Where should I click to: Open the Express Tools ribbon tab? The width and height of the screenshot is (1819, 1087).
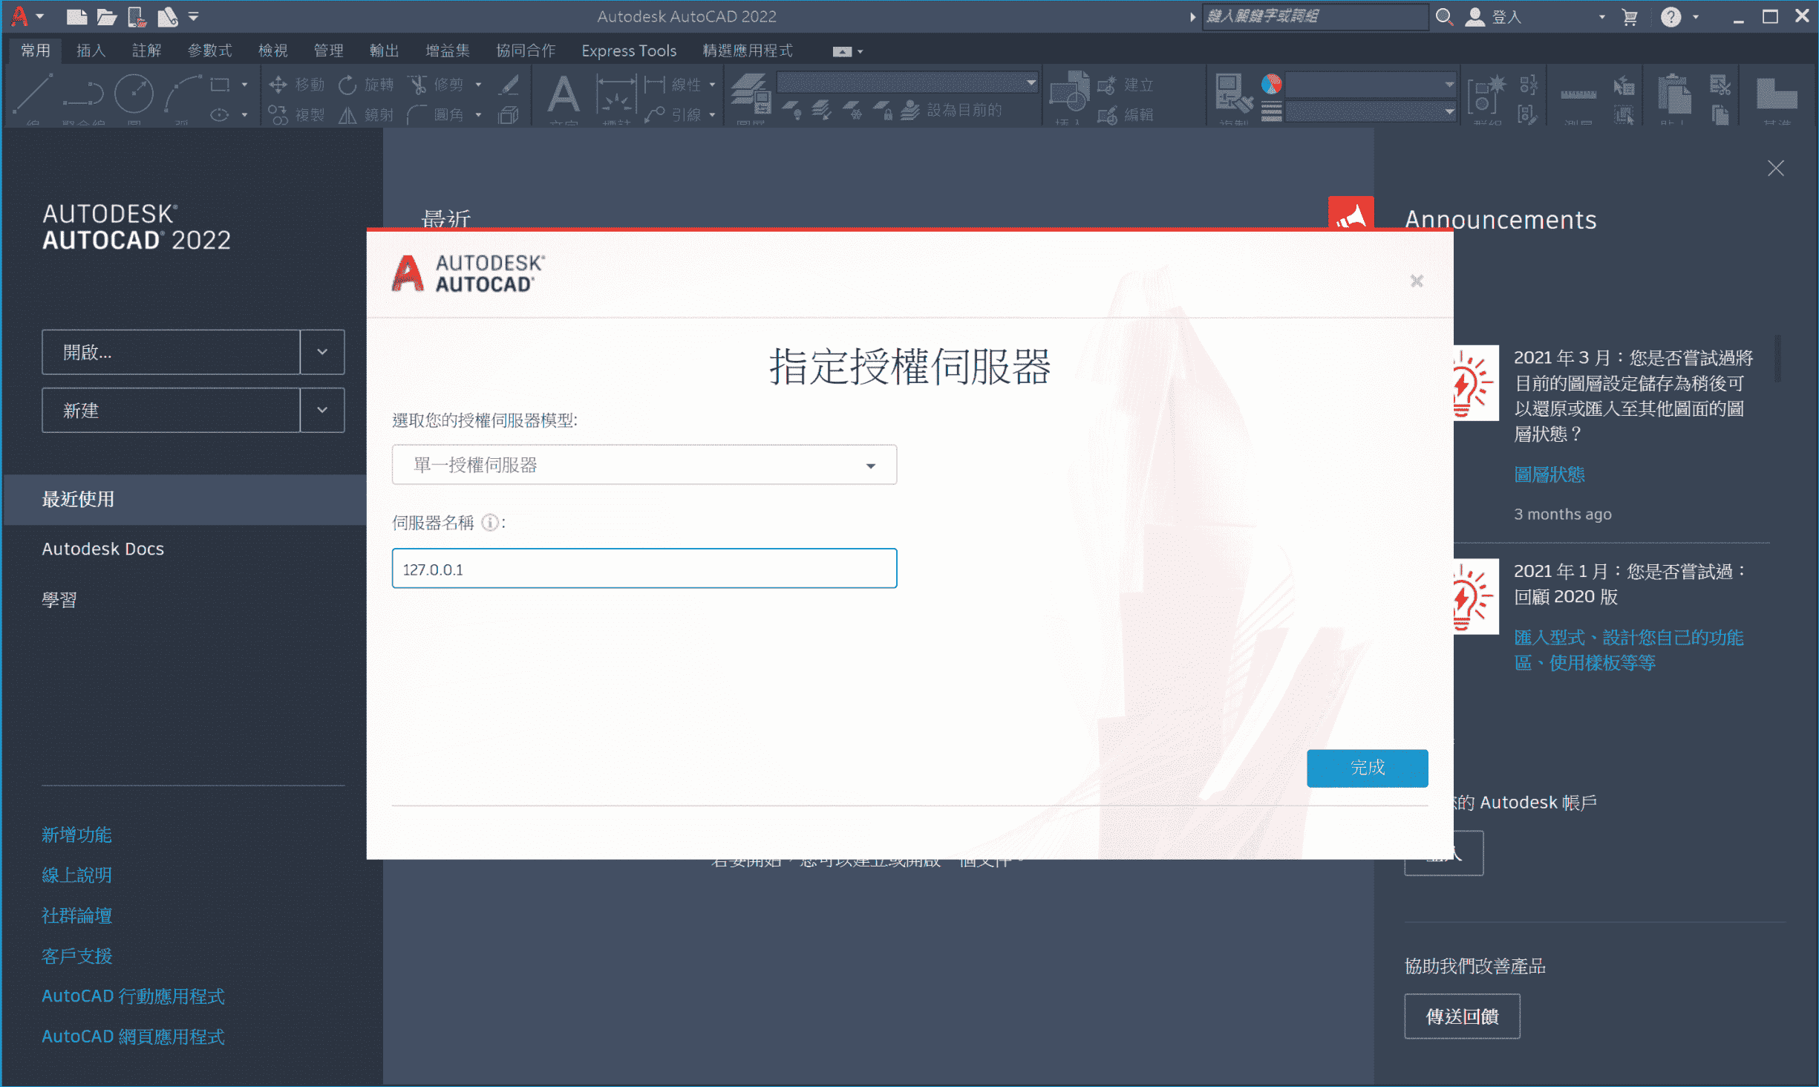pyautogui.click(x=628, y=50)
